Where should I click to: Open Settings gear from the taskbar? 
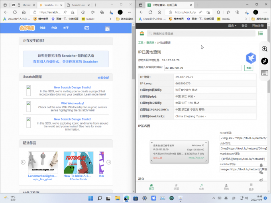tap(145, 198)
